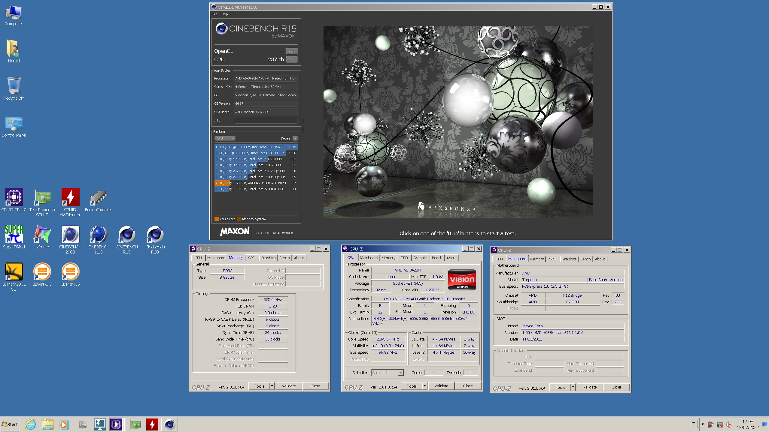769x432 pixels.
Task: Click the IT language indicator
Action: point(693,424)
